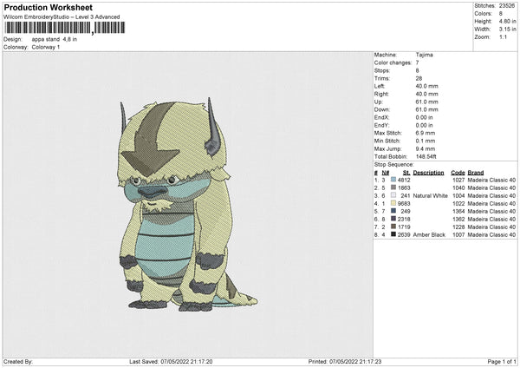The image size is (520, 368).
Task: Click the brown-gray swatch for code 1228
Action: (x=393, y=227)
